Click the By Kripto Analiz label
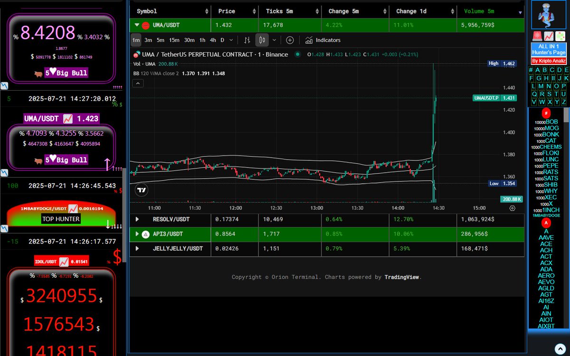This screenshot has height=356, width=570. pyautogui.click(x=549, y=61)
